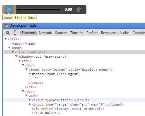Open the Audits tab
The width and height of the screenshot is (145, 116).
pyautogui.click(x=124, y=33)
